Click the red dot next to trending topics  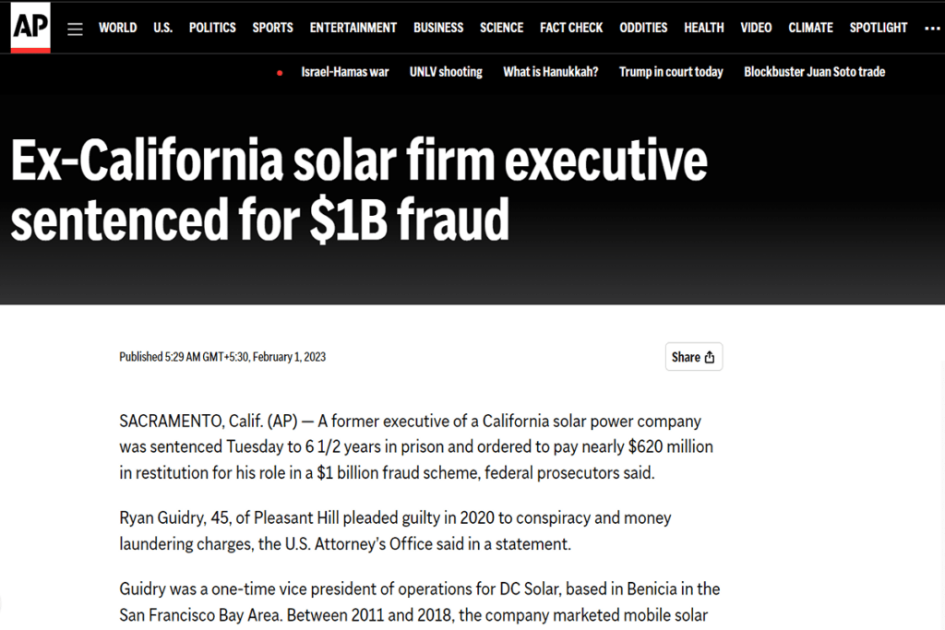[280, 72]
